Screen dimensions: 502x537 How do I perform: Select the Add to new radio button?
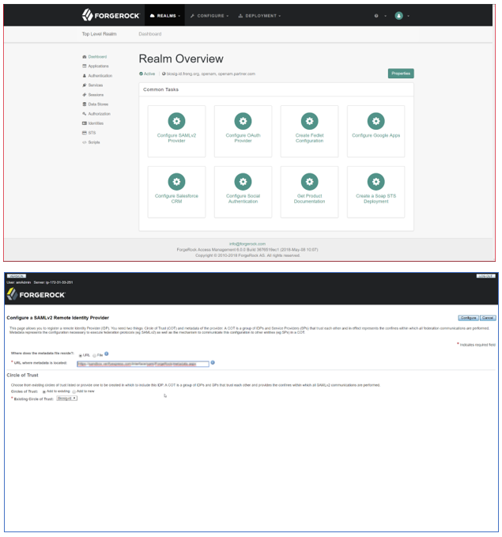tap(74, 391)
